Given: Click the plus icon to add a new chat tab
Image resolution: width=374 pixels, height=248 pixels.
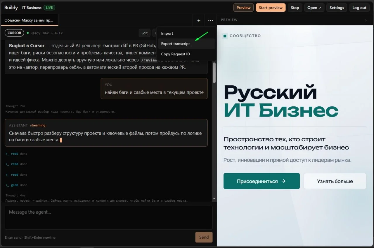Looking at the screenshot, I should tap(199, 21).
